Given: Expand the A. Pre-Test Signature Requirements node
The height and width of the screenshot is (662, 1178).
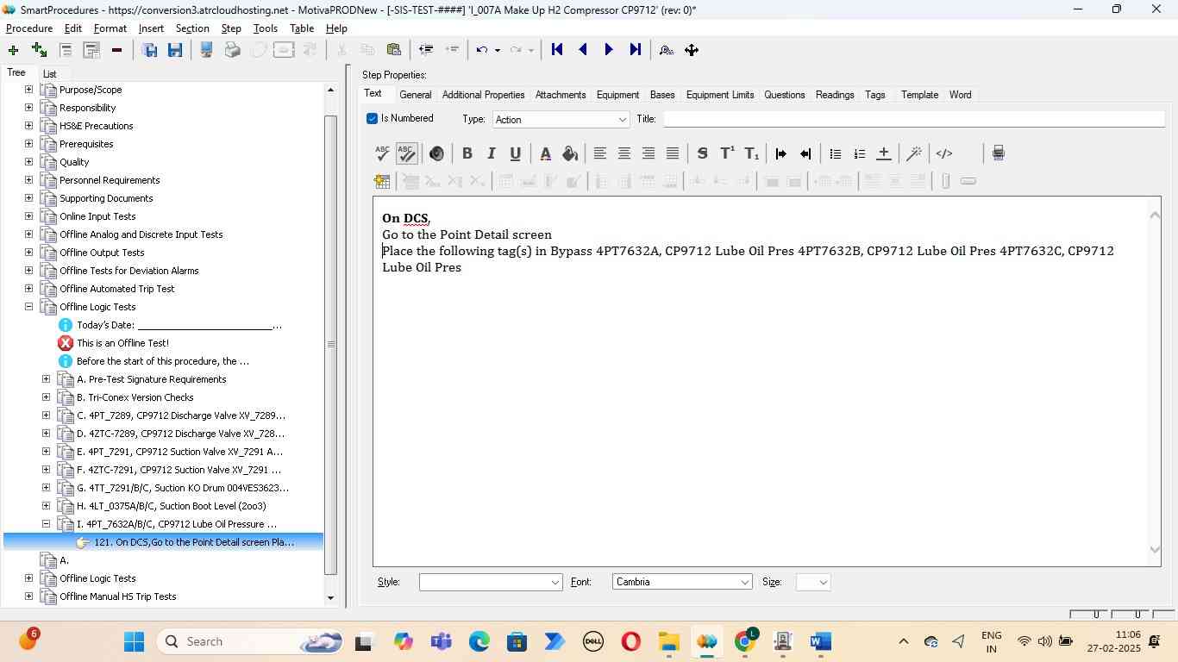Looking at the screenshot, I should [x=47, y=379].
